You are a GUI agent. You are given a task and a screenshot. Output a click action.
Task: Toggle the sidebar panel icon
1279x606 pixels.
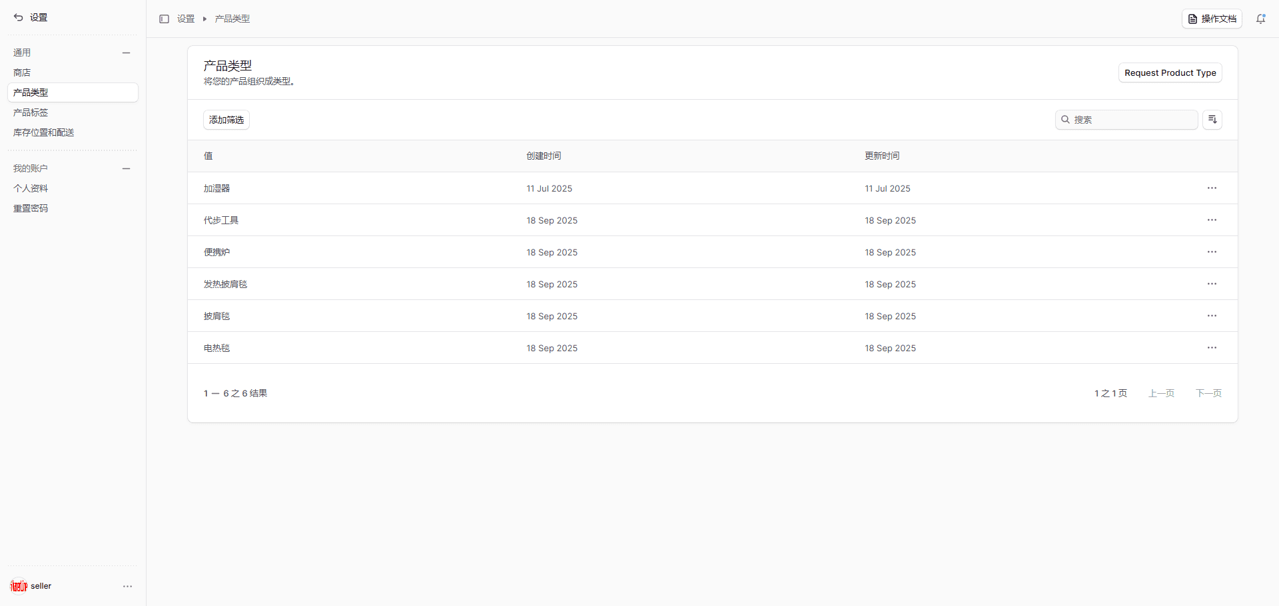[164, 19]
